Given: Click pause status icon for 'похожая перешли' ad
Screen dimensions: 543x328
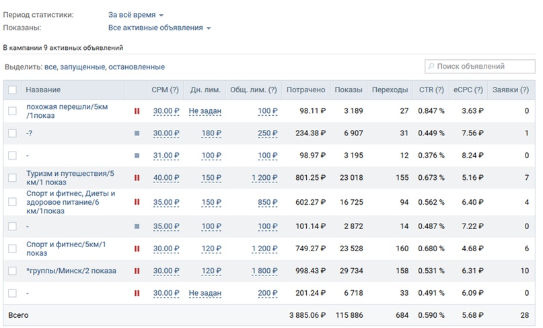Looking at the screenshot, I should (137, 111).
